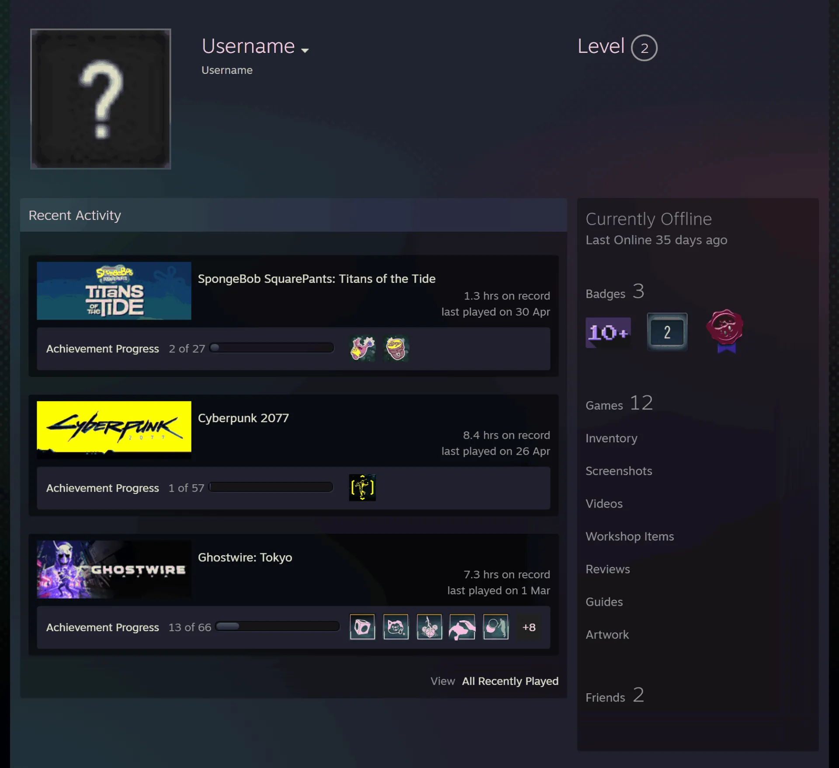The height and width of the screenshot is (768, 839).
Task: Click Cyberpunk 1 of 57 progress bar
Action: 271,487
